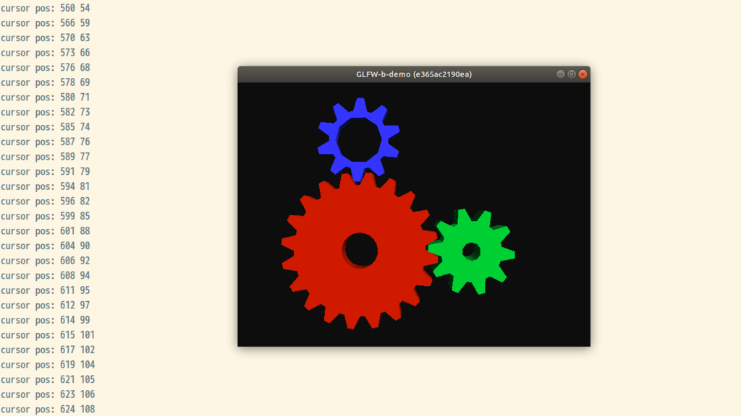The height and width of the screenshot is (416, 741).
Task: Click the log line "cursor pos: 573 66"
Action: point(46,53)
